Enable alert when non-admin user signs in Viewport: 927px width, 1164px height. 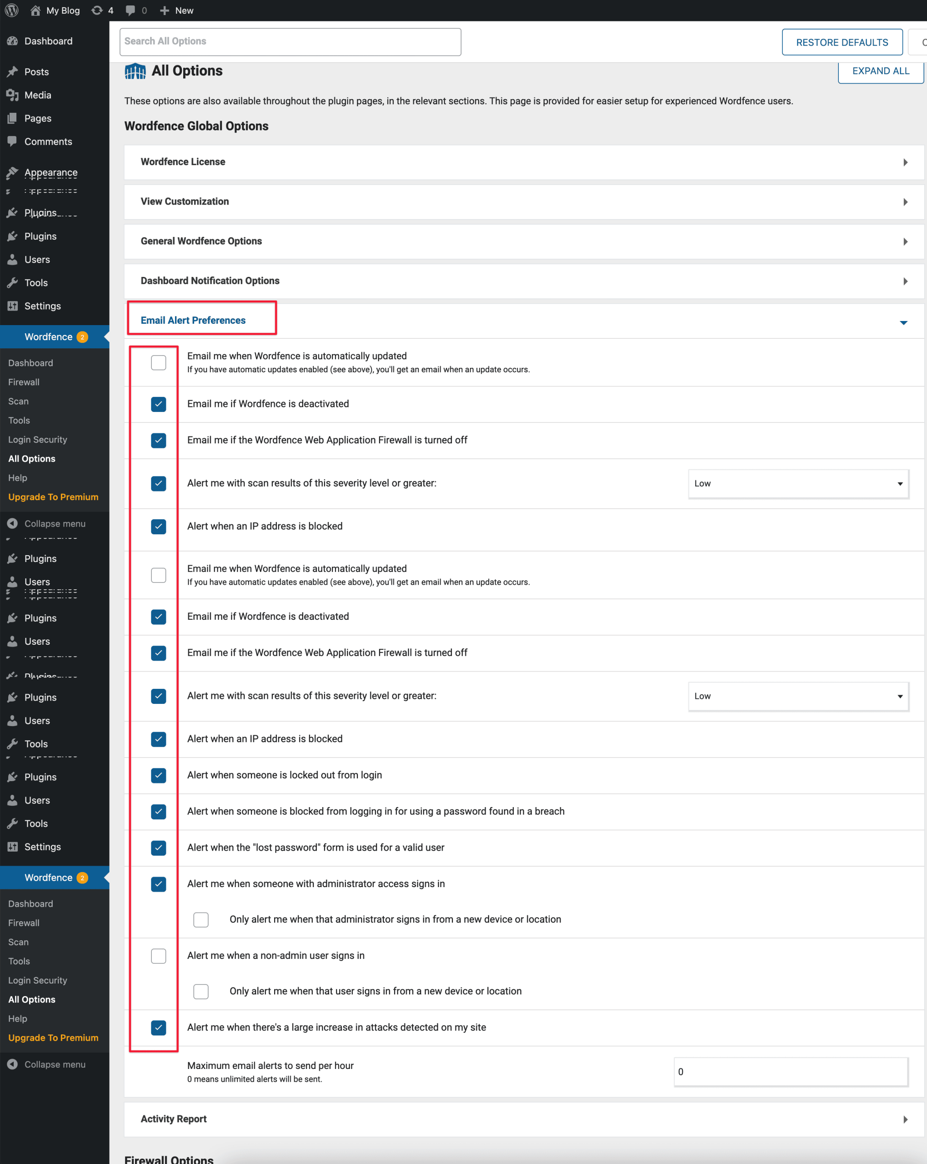[158, 956]
